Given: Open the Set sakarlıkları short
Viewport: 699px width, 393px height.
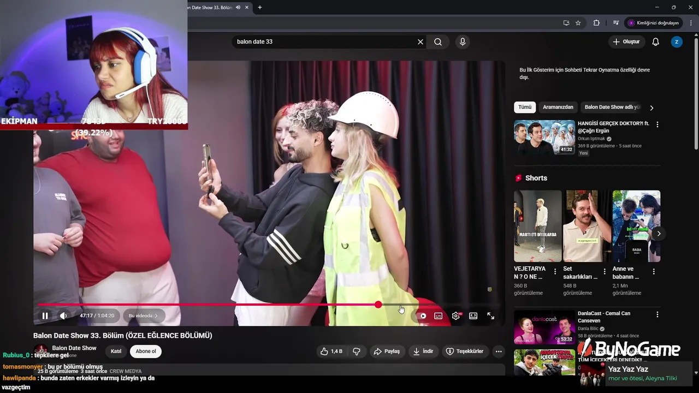Looking at the screenshot, I should coord(587,226).
